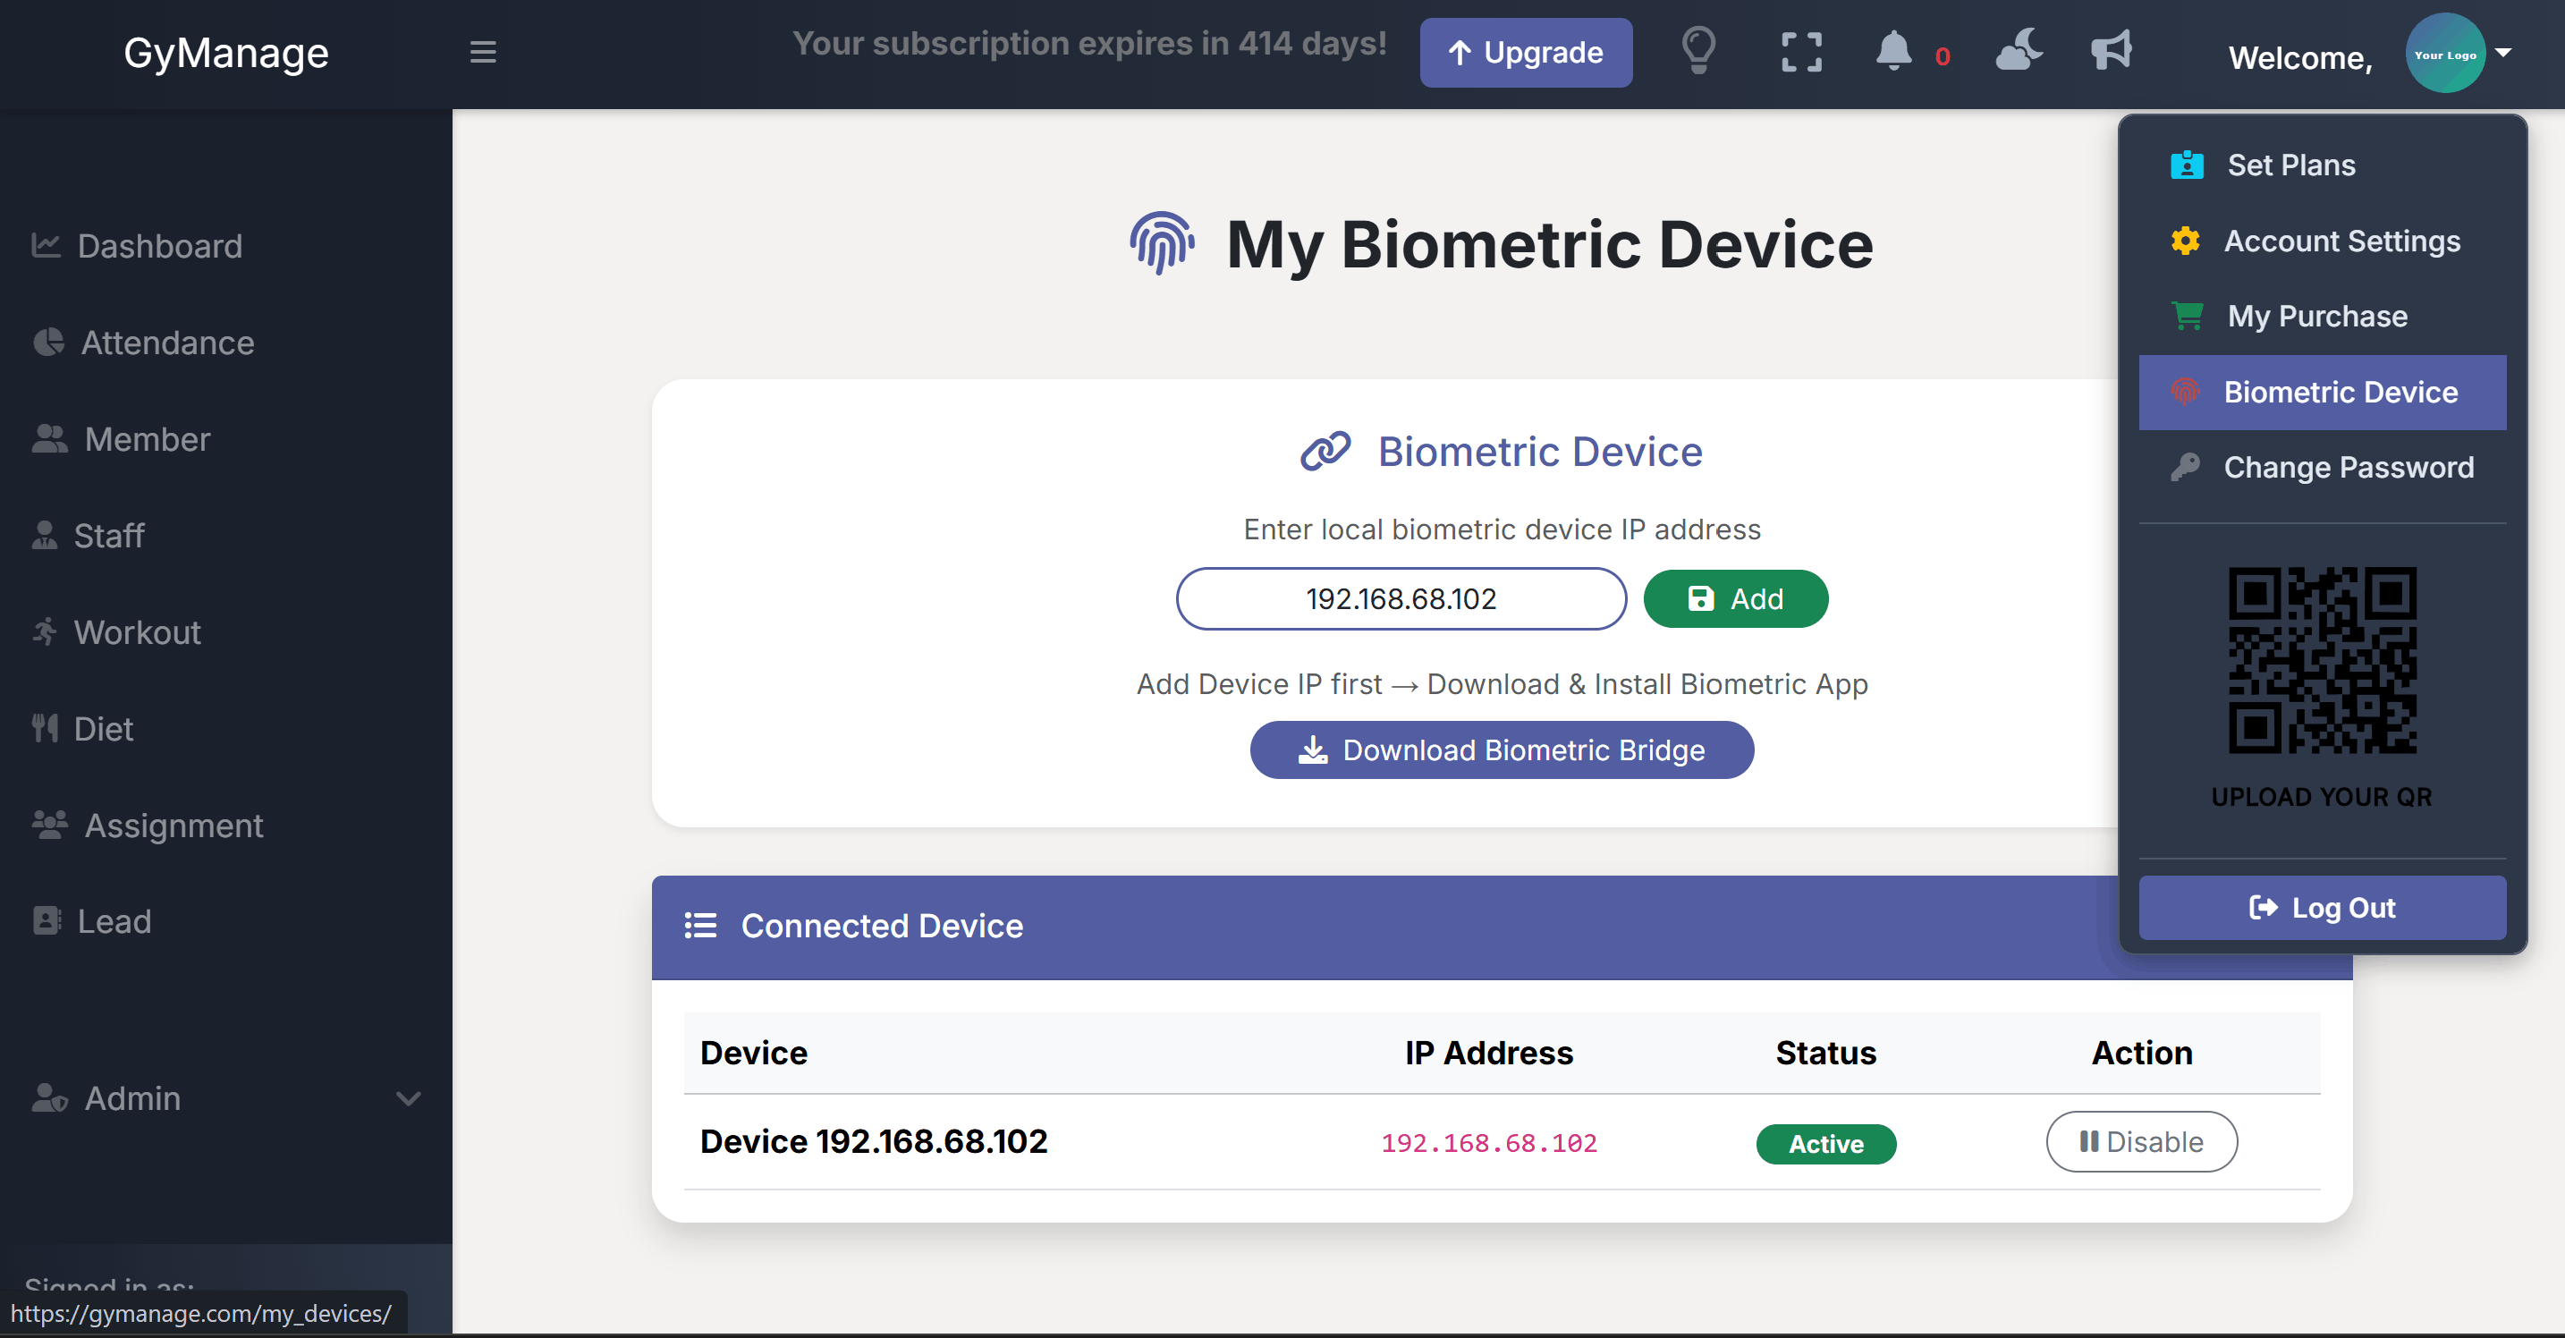Click the Active status badge

pos(1825,1144)
